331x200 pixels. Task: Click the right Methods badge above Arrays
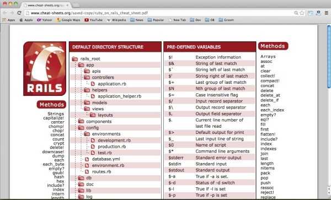point(273,46)
